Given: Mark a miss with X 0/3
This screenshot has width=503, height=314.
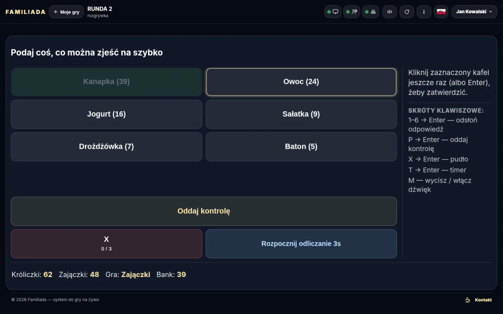Looking at the screenshot, I should (106, 244).
